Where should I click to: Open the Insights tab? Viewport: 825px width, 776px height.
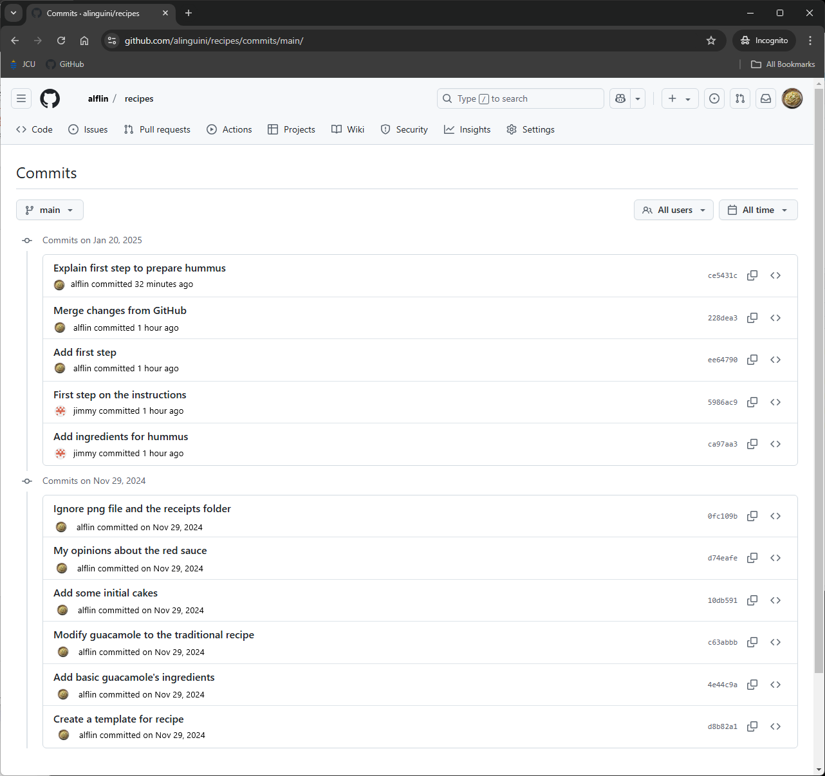467,129
